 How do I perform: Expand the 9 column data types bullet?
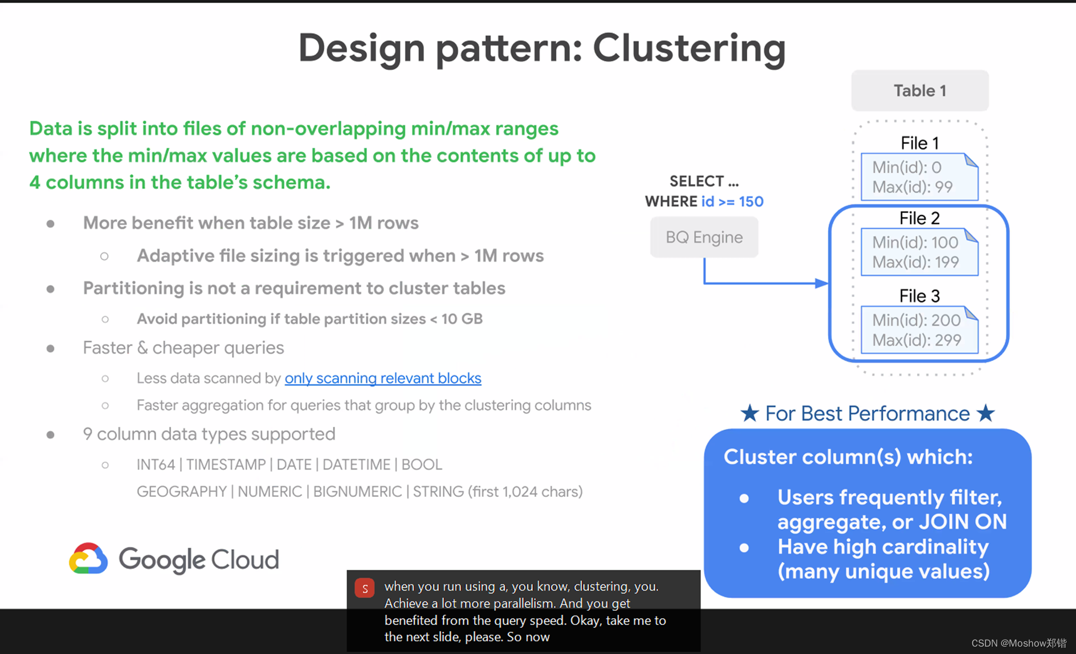click(x=209, y=434)
